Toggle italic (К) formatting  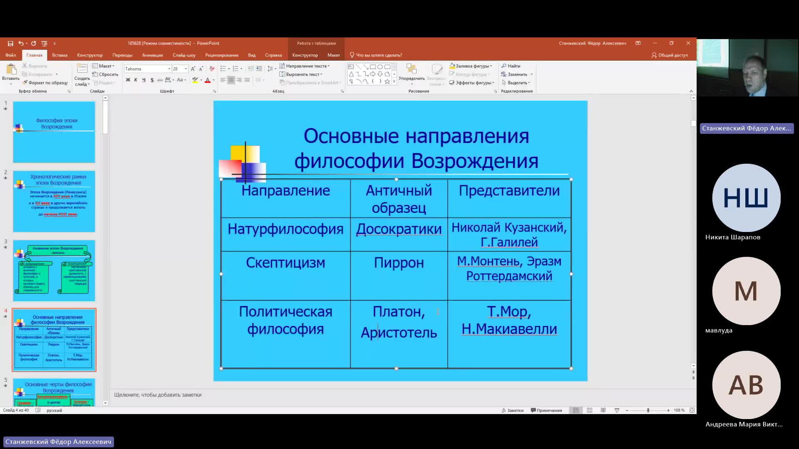pos(136,80)
